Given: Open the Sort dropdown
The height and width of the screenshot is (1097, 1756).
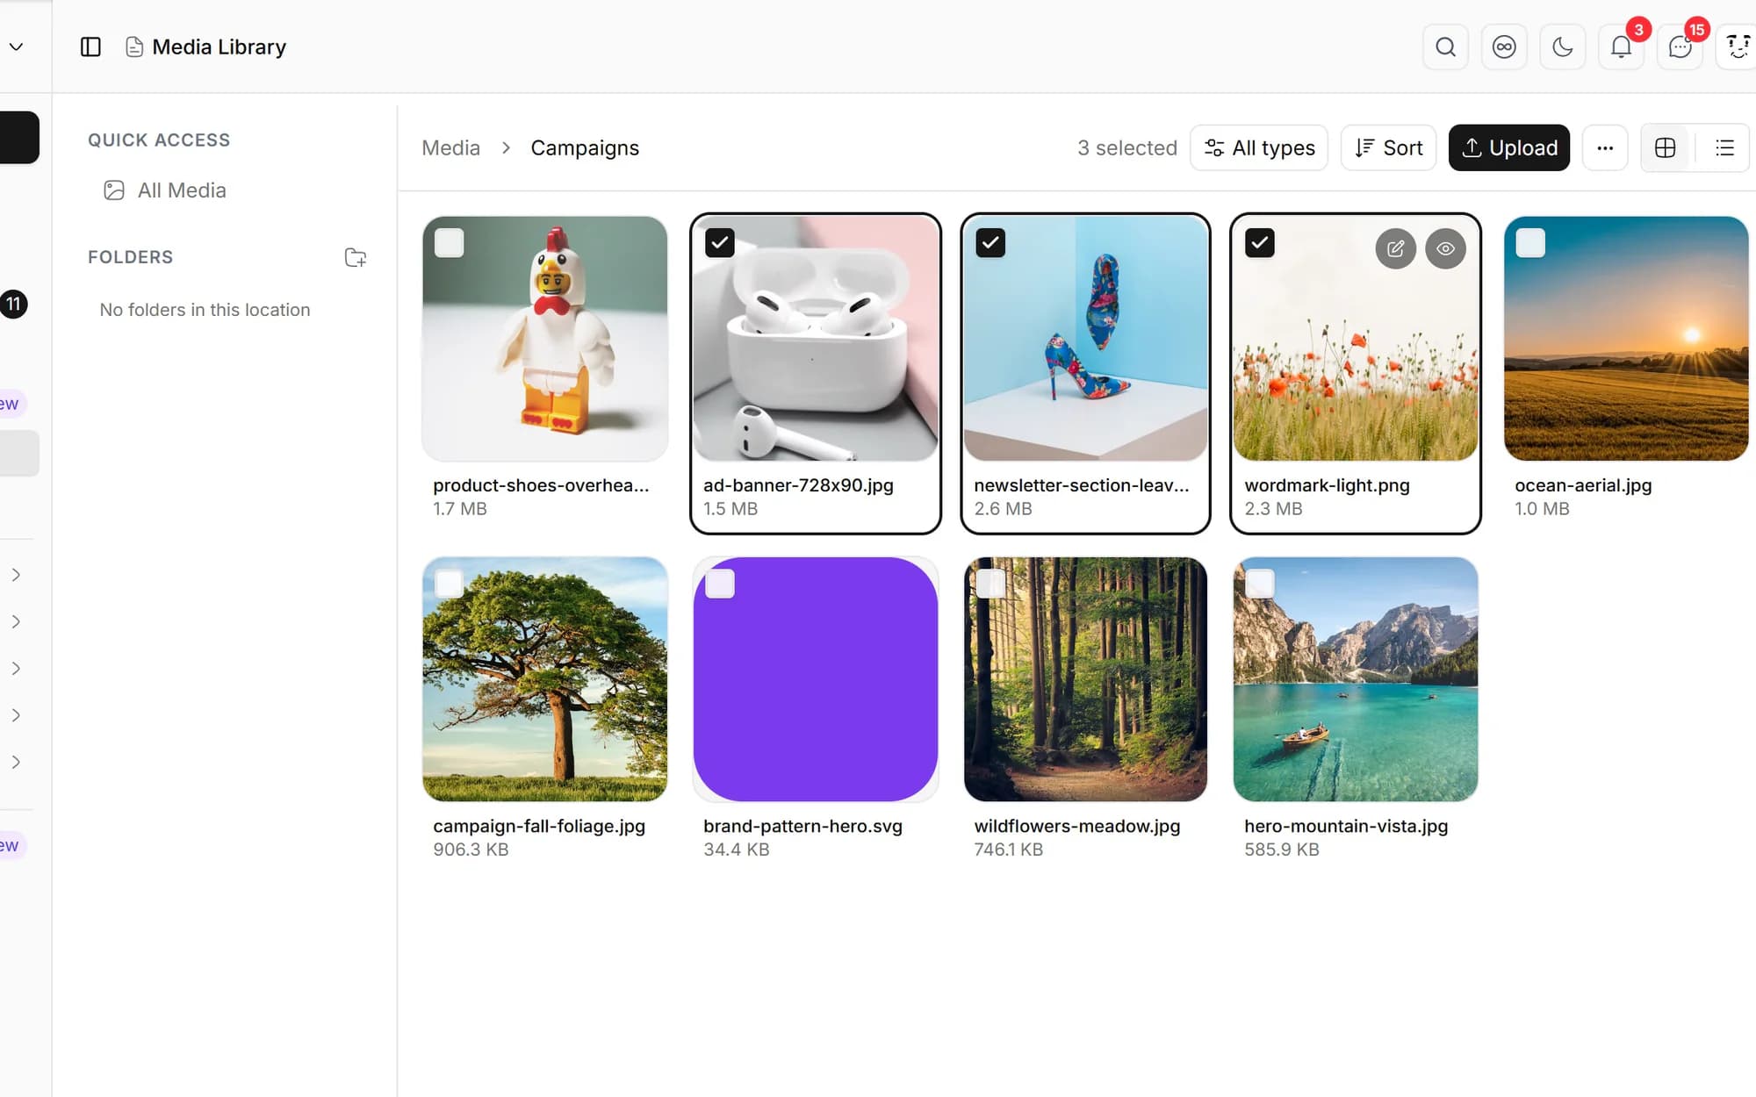Looking at the screenshot, I should pyautogui.click(x=1388, y=147).
